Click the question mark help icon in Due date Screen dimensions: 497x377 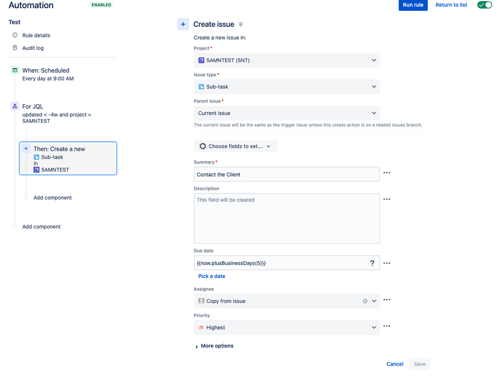[x=372, y=263]
